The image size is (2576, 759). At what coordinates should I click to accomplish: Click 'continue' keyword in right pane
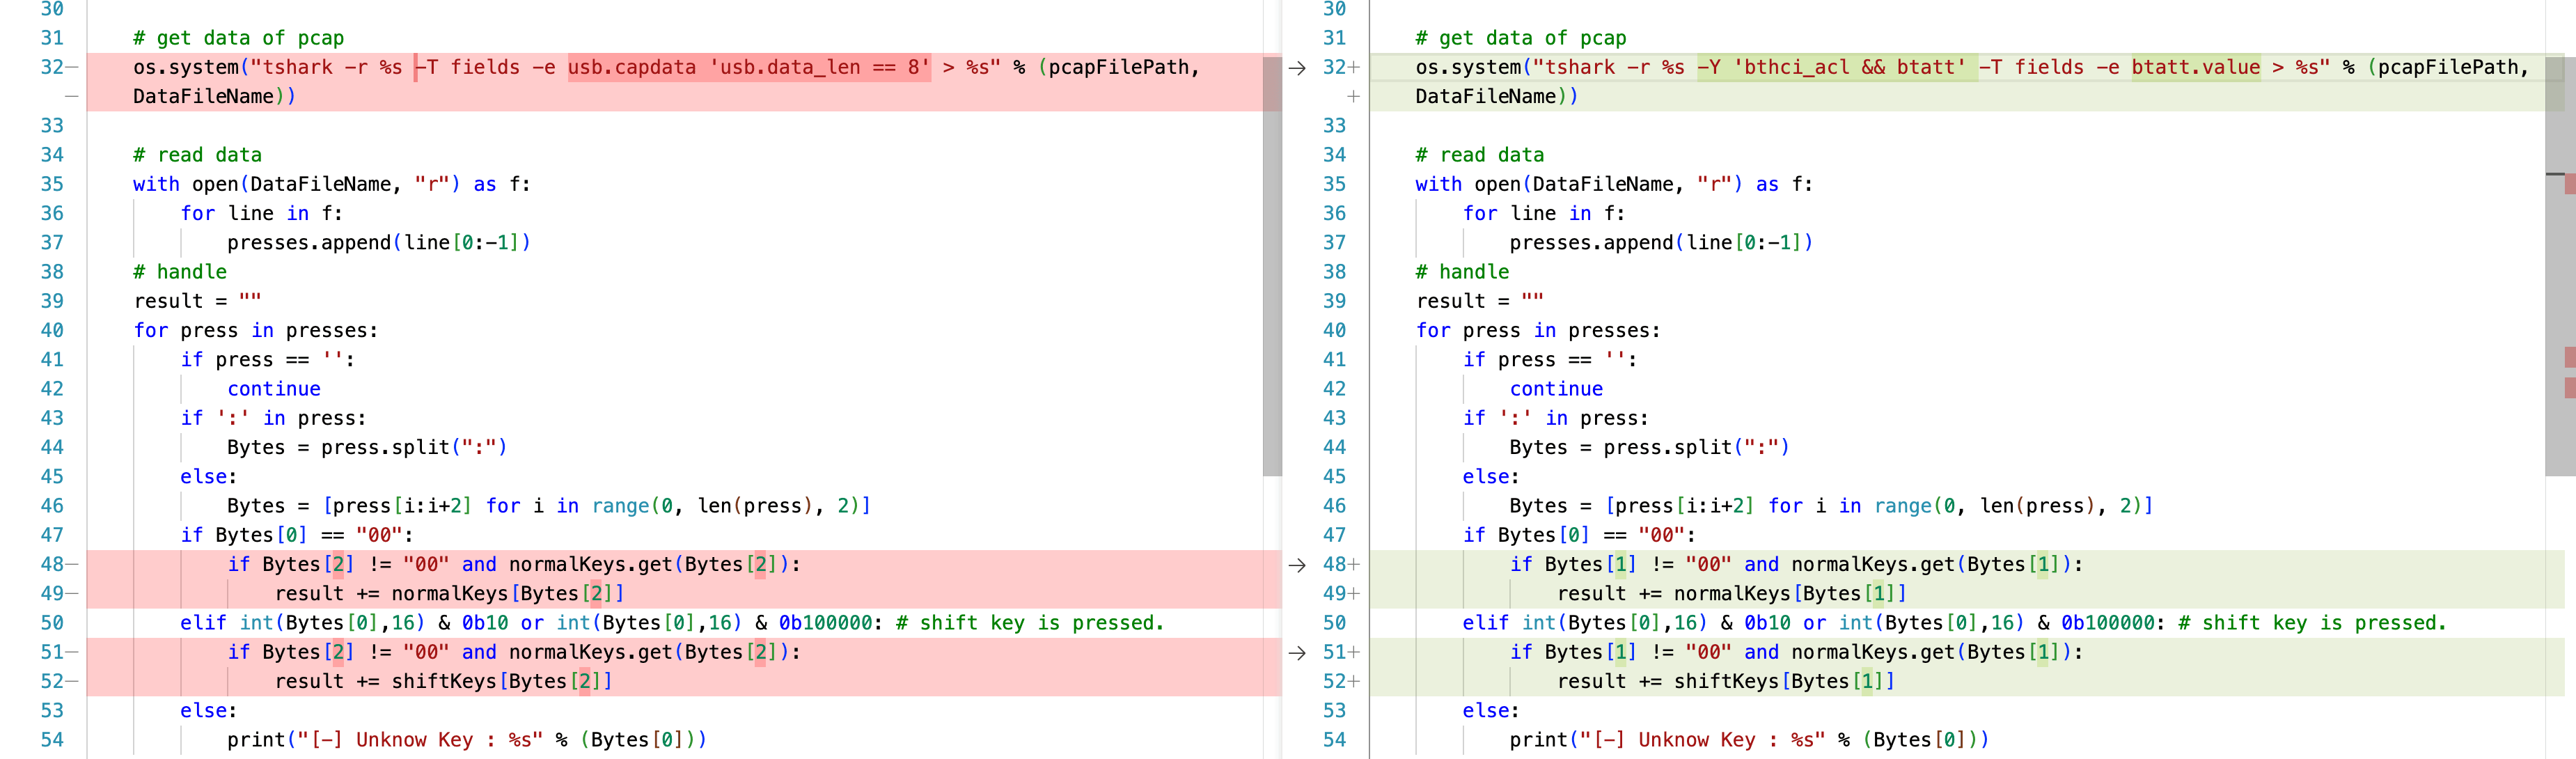point(1556,389)
